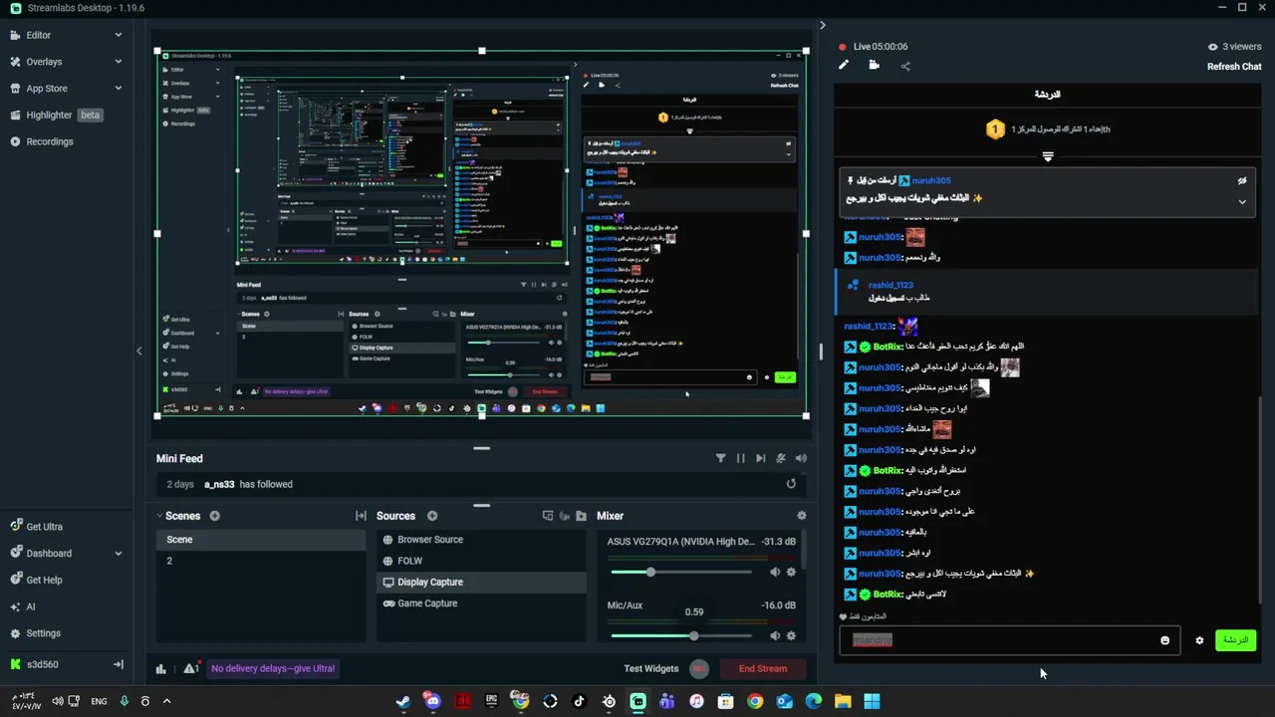Open Mic/Aux audio settings gear

coord(791,635)
